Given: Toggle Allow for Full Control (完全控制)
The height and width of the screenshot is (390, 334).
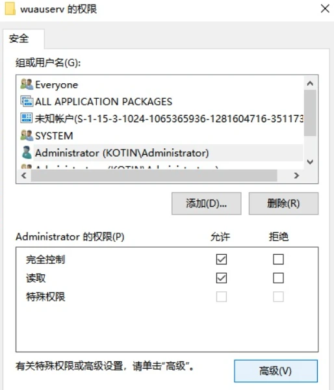Looking at the screenshot, I should (222, 259).
